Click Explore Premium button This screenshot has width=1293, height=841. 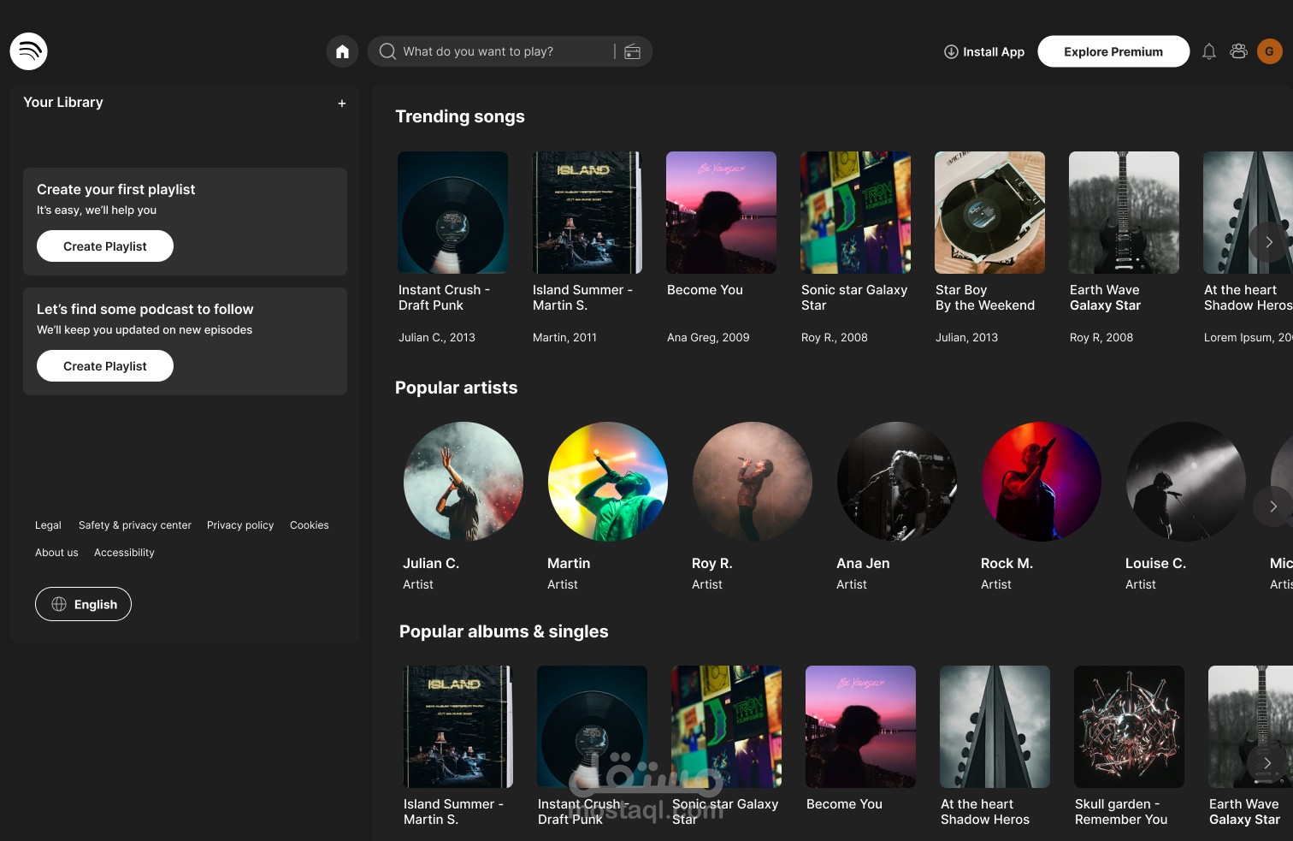(x=1113, y=51)
